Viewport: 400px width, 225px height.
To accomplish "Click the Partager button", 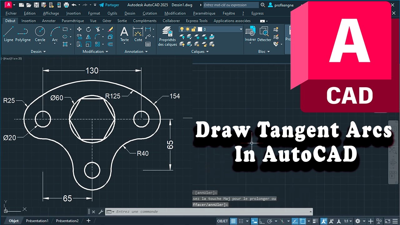I will (109, 5).
